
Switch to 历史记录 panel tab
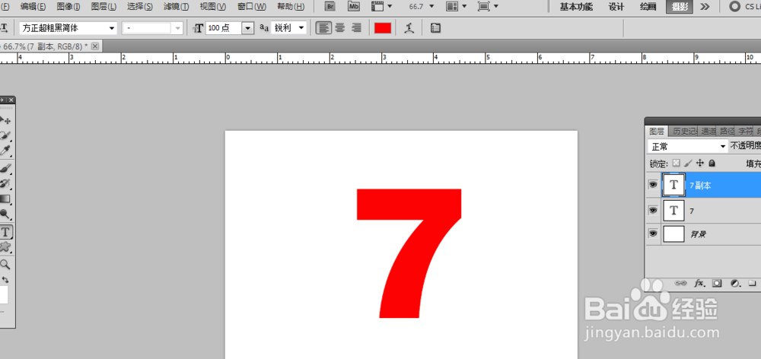tap(684, 131)
